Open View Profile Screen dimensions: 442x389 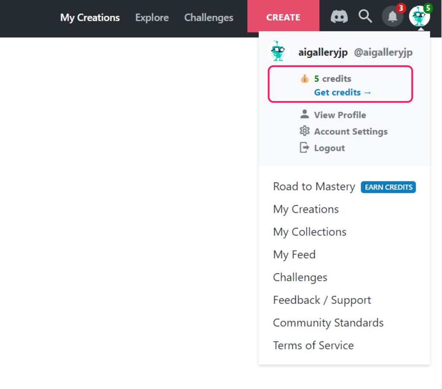[340, 115]
